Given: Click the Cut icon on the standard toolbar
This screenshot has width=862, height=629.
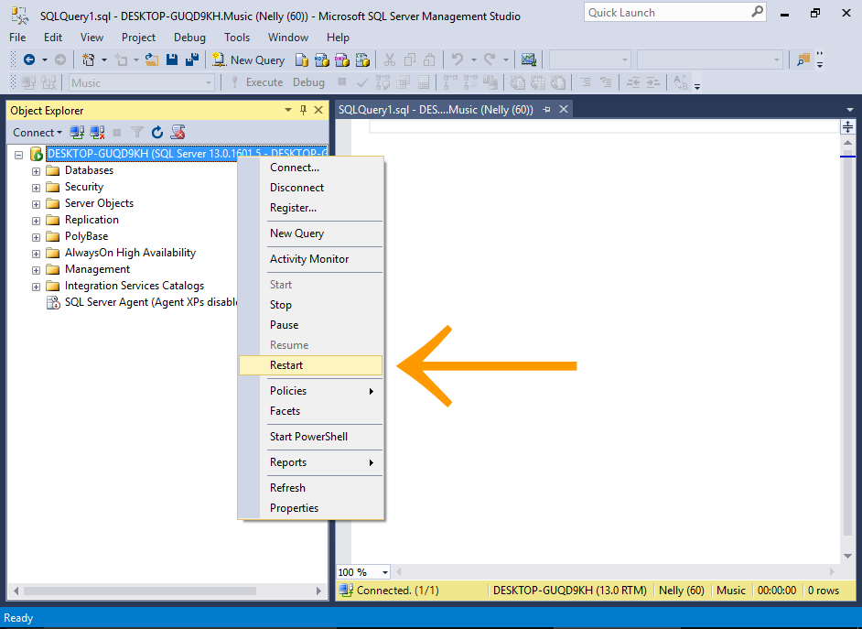Looking at the screenshot, I should [x=391, y=60].
